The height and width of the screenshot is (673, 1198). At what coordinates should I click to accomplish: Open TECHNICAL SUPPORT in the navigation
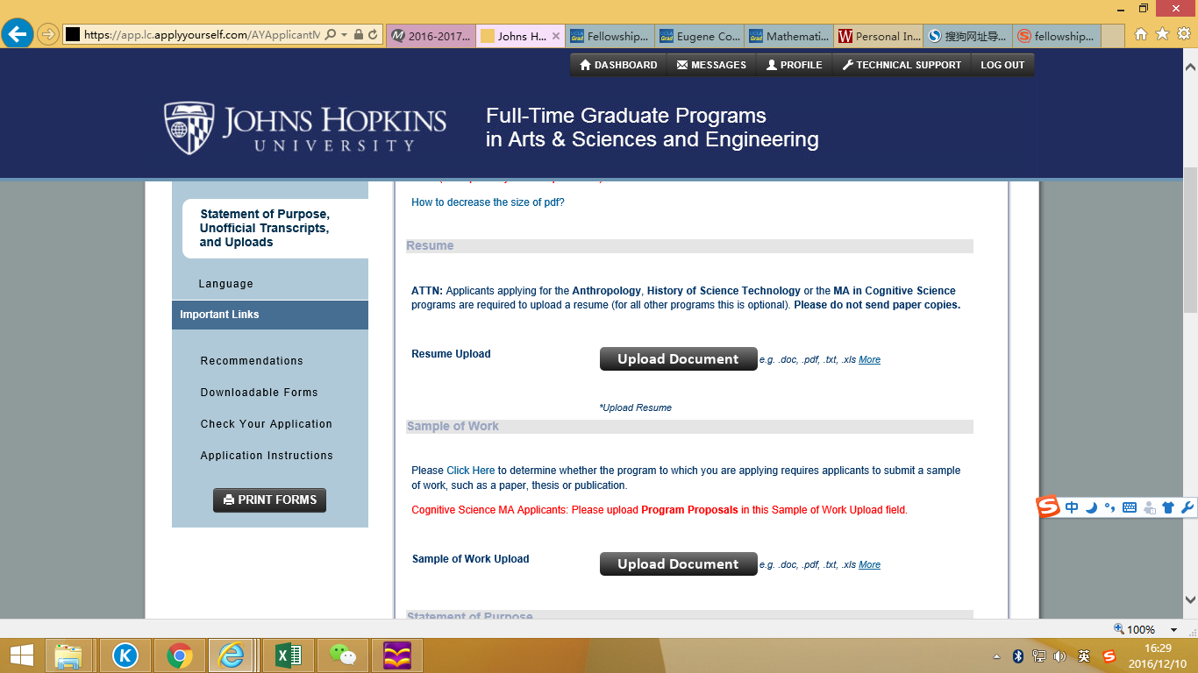(x=902, y=65)
